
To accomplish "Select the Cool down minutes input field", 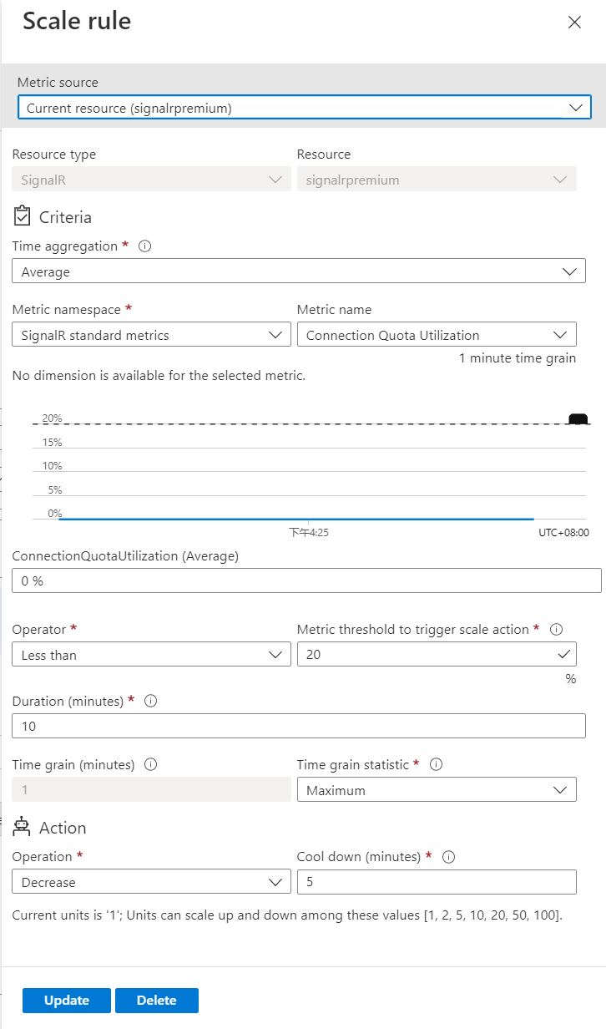I will coord(437,881).
